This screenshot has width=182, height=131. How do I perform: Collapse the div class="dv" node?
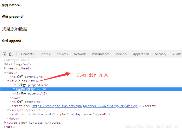click(x=8, y=81)
